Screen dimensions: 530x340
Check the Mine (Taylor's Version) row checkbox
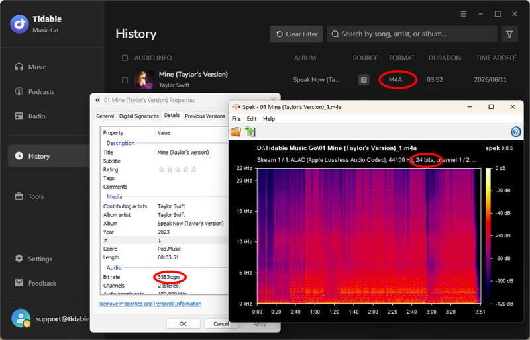pyautogui.click(x=125, y=80)
